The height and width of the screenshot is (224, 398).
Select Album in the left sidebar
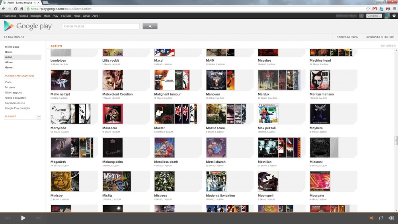tap(9, 62)
